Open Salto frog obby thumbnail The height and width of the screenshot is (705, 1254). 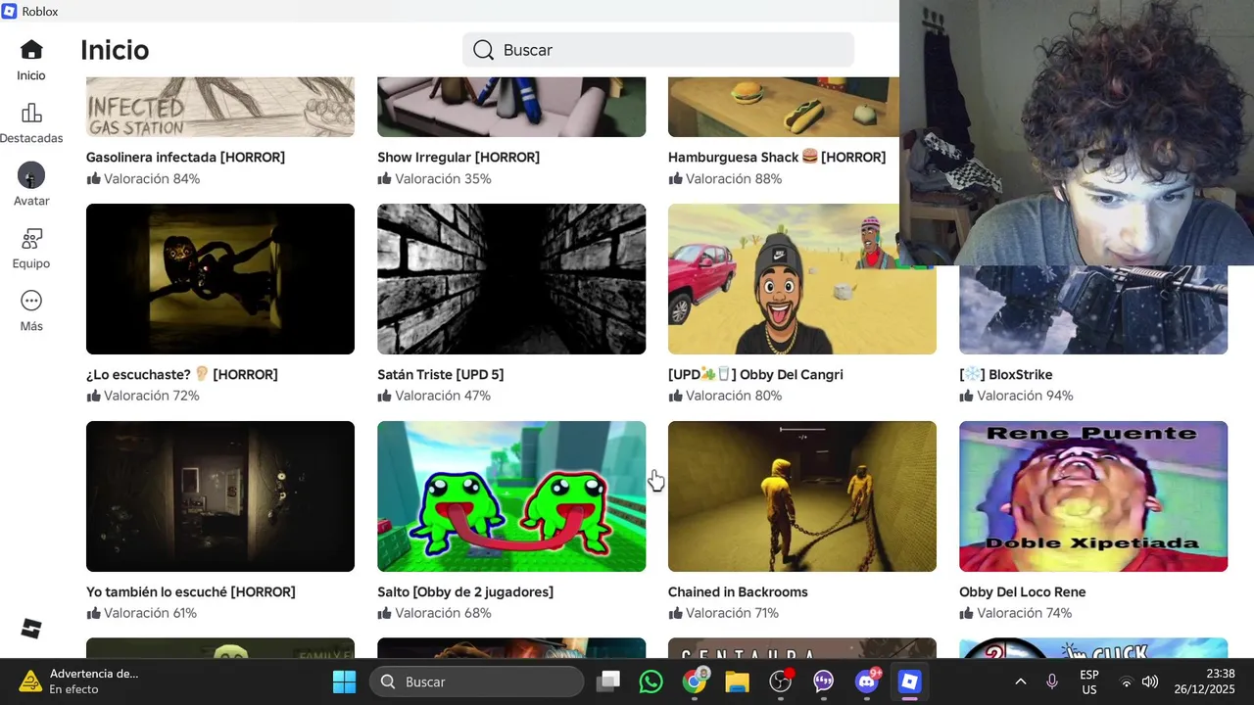(511, 496)
